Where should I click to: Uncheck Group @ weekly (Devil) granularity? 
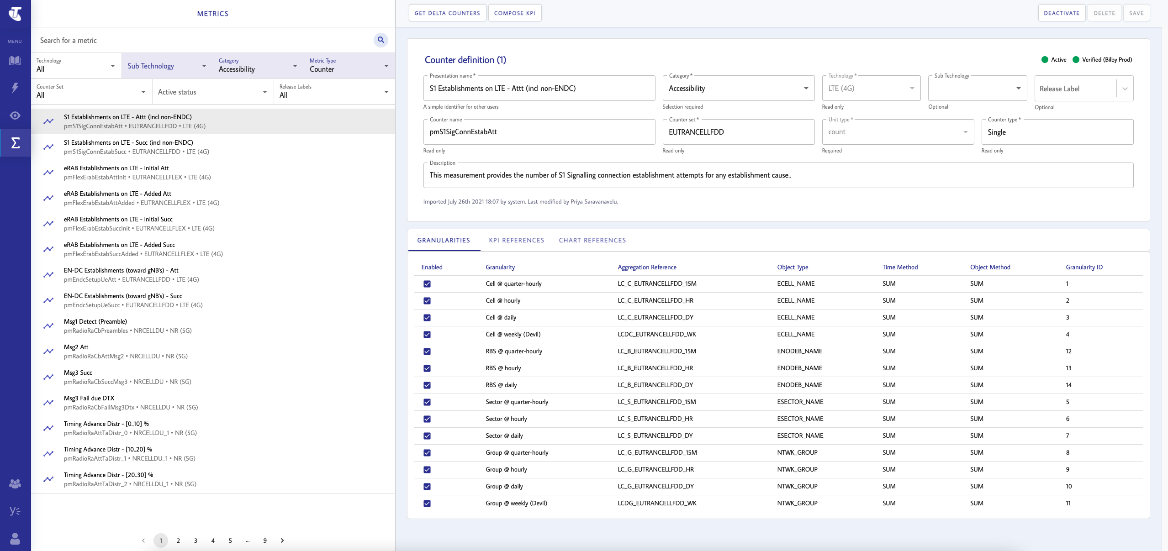pos(427,504)
